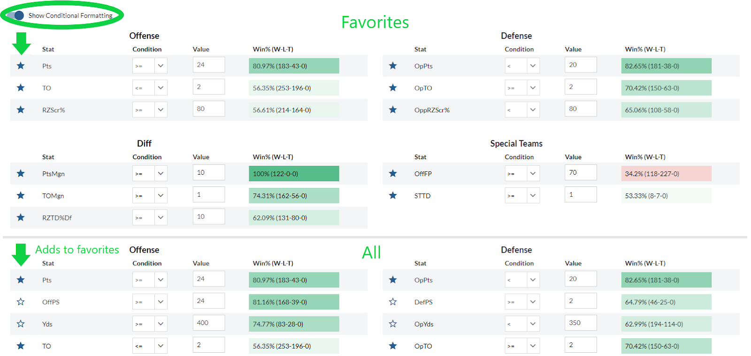The image size is (751, 356).
Task: Open the RZTD%Df condition selector
Action: (150, 217)
